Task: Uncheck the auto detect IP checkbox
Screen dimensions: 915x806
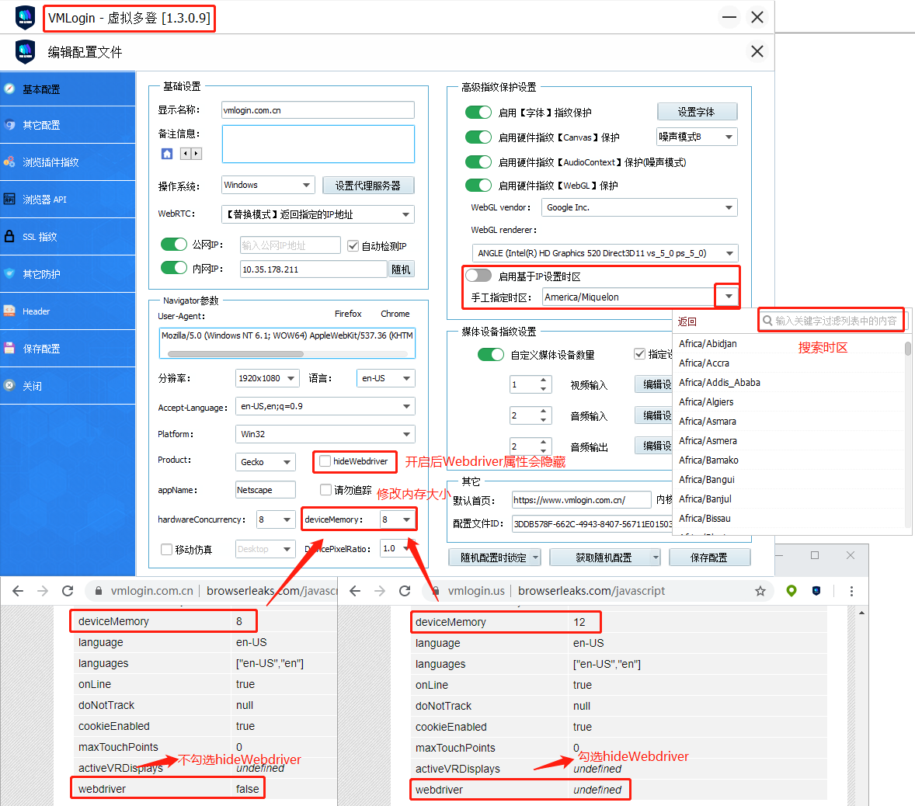Action: tap(353, 246)
